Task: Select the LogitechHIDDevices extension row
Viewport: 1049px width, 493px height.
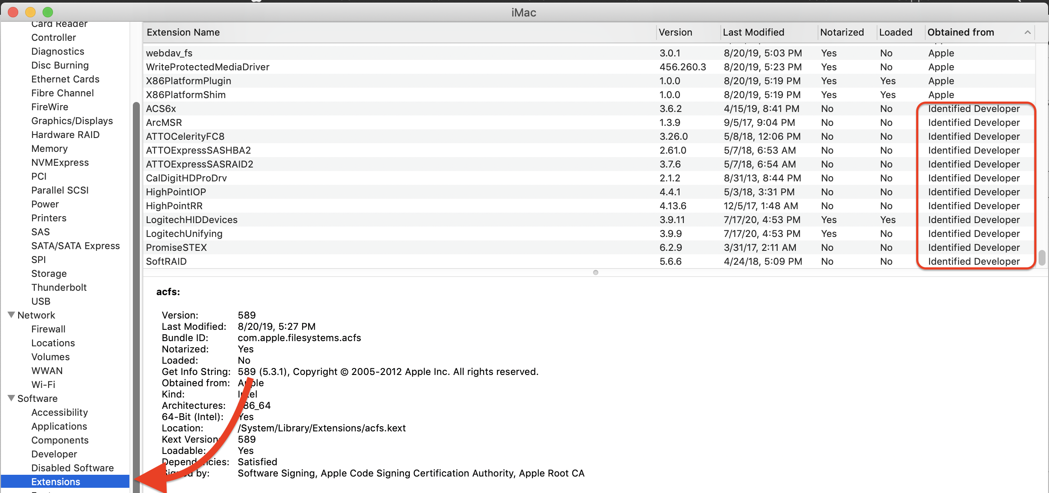Action: 191,220
